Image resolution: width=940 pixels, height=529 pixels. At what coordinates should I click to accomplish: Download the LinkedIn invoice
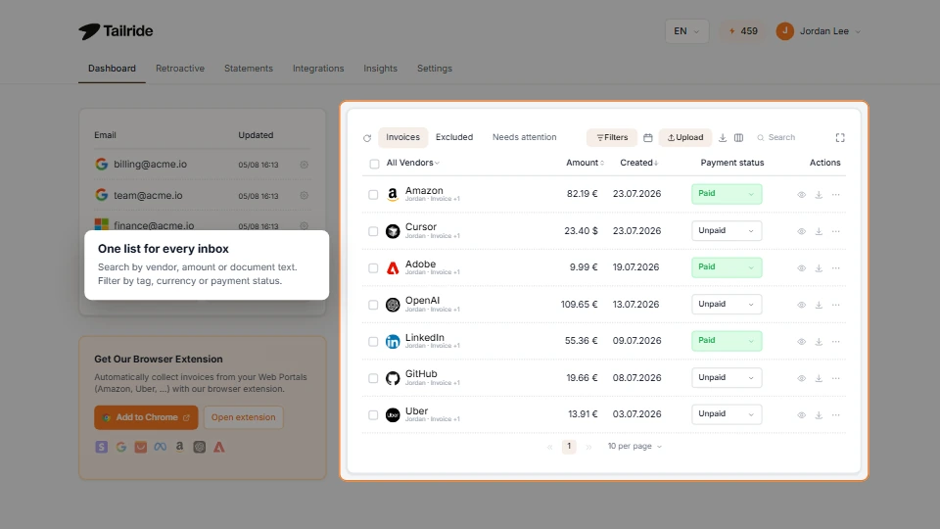tap(819, 342)
